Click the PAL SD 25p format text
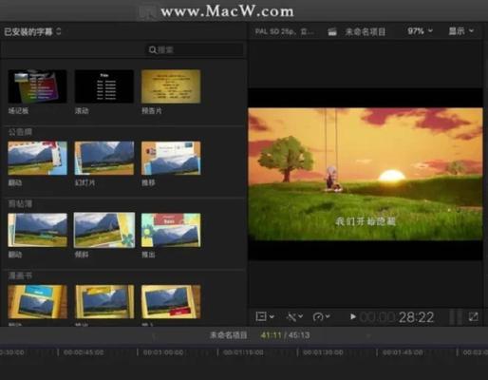488x380 pixels. (284, 31)
